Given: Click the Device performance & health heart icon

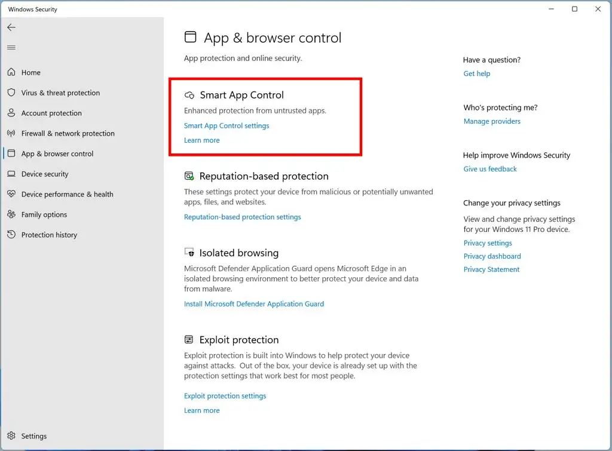Looking at the screenshot, I should point(11,194).
